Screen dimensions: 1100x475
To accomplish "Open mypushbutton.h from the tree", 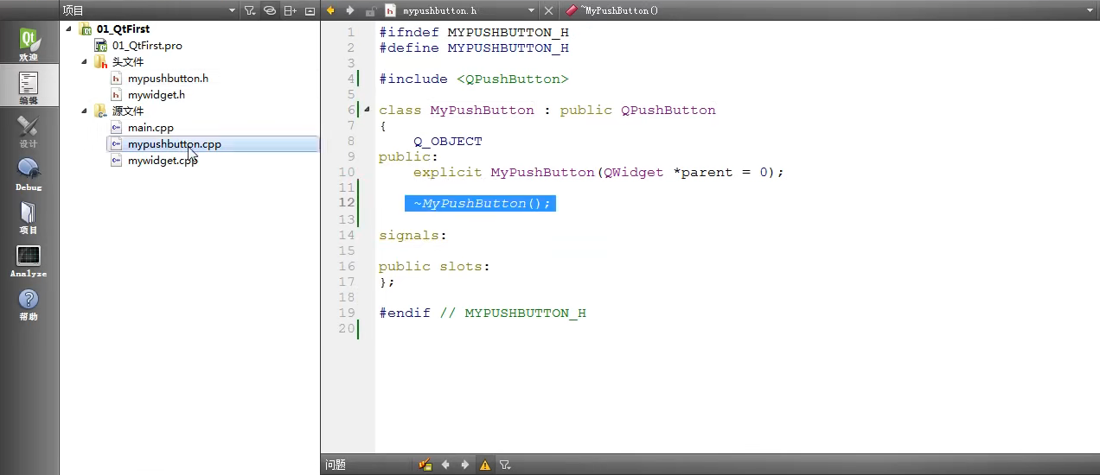I will tap(168, 78).
